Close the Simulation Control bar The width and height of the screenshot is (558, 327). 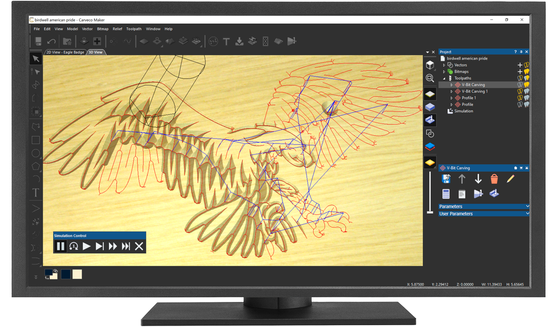point(139,246)
